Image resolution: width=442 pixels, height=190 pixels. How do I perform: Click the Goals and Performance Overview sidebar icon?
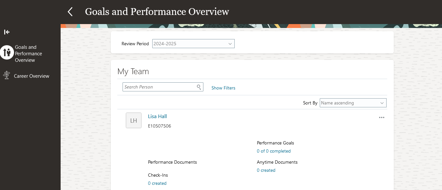tap(7, 52)
